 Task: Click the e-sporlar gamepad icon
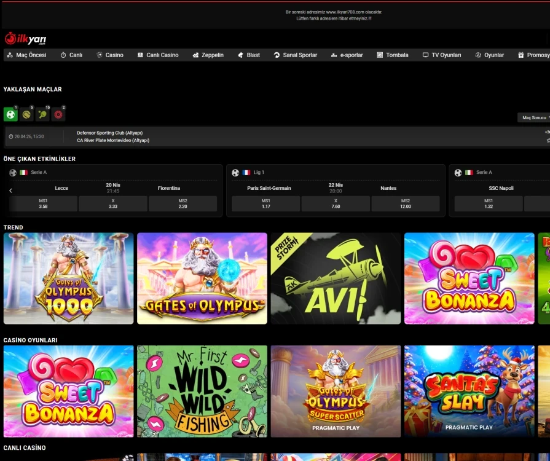(334, 55)
